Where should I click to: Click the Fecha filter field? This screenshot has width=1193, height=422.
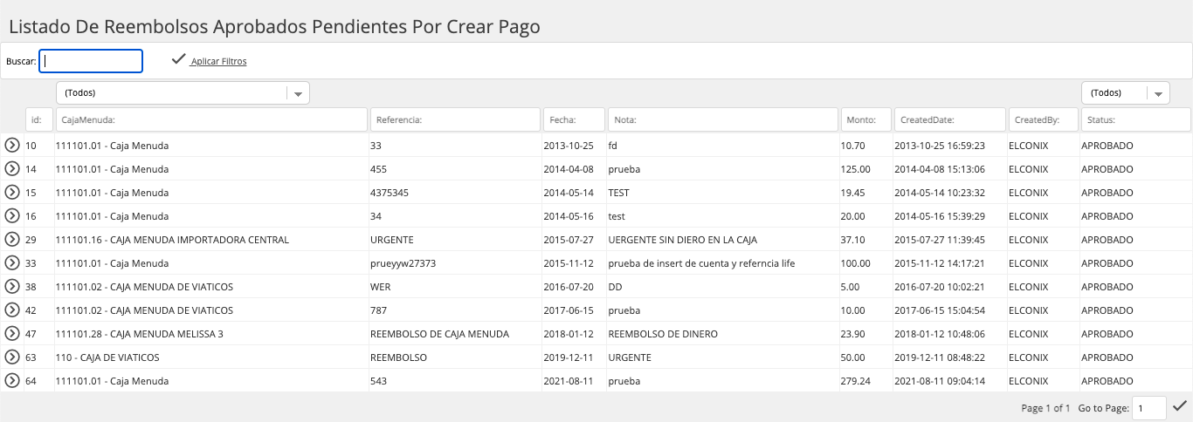[574, 119]
